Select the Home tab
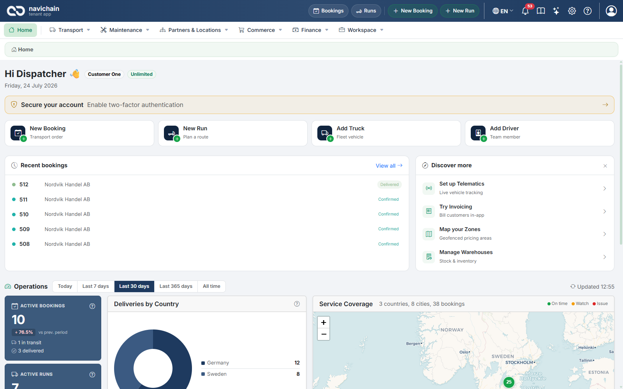Screen dimensions: 623x389 coord(21,30)
